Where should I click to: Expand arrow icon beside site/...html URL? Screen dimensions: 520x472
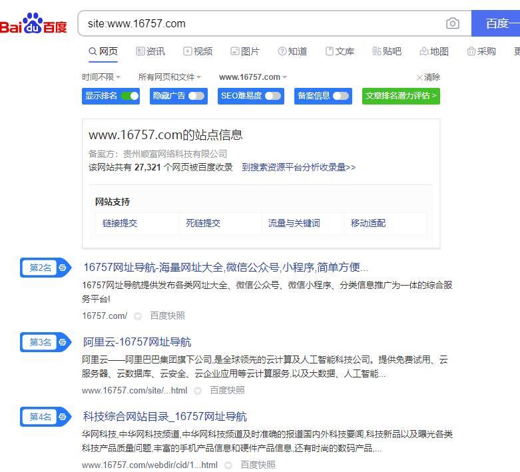198,391
